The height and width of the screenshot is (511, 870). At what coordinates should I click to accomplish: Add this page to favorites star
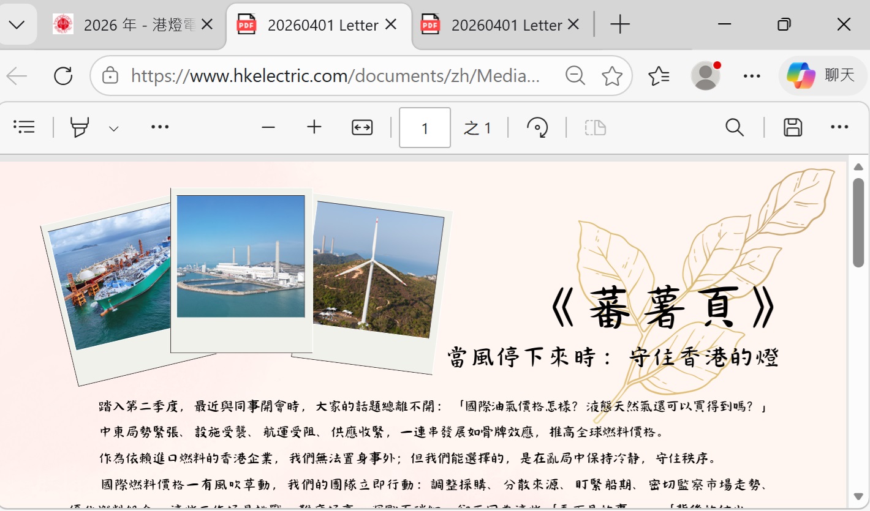tap(611, 76)
